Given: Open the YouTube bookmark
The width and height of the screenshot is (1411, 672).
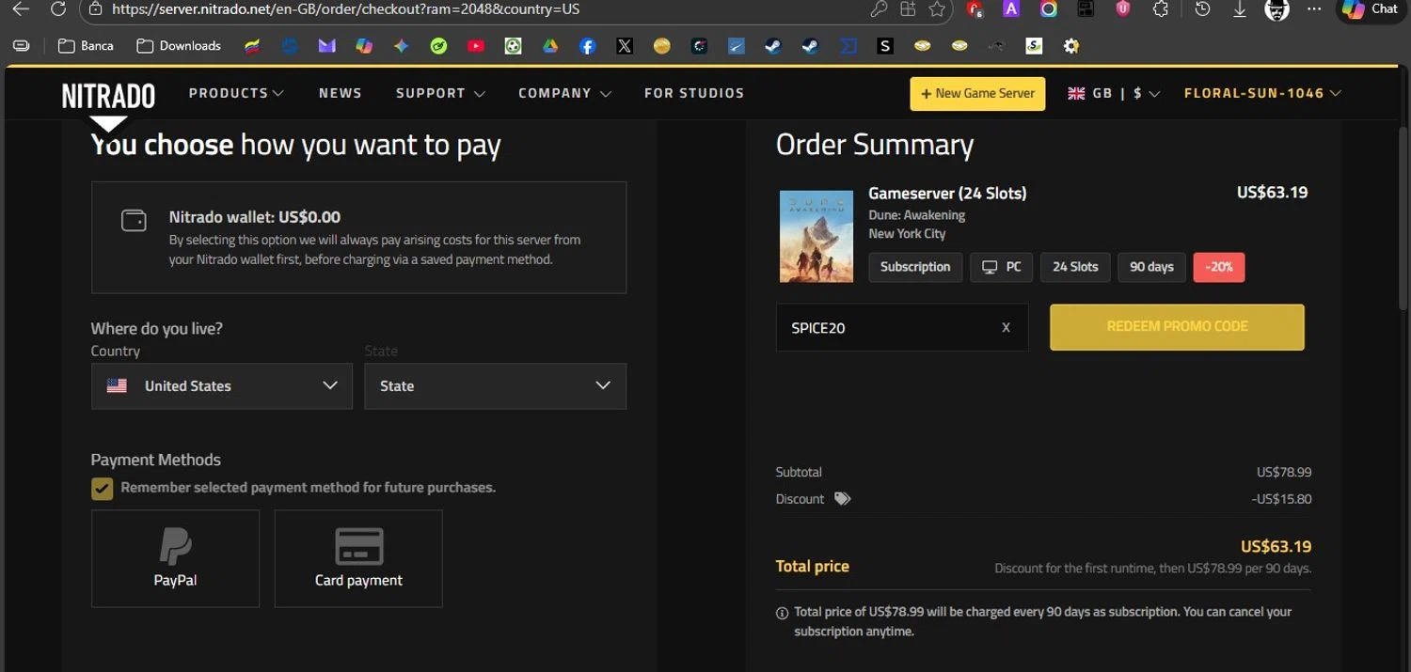Looking at the screenshot, I should coord(476,45).
